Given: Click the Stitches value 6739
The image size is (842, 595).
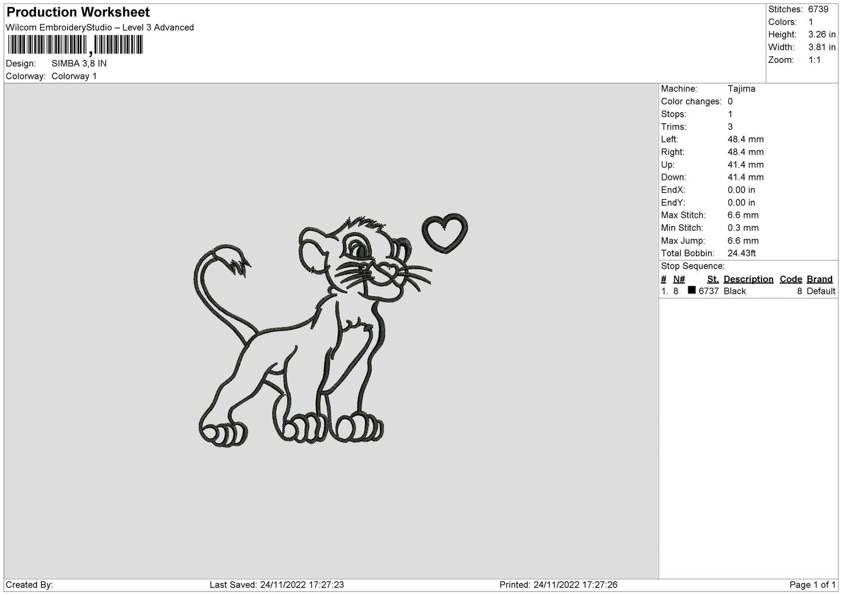Looking at the screenshot, I should 818,9.
